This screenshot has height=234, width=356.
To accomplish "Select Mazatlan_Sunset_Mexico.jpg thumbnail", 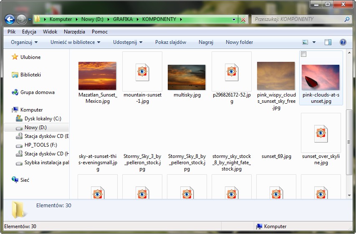I will 97,76.
